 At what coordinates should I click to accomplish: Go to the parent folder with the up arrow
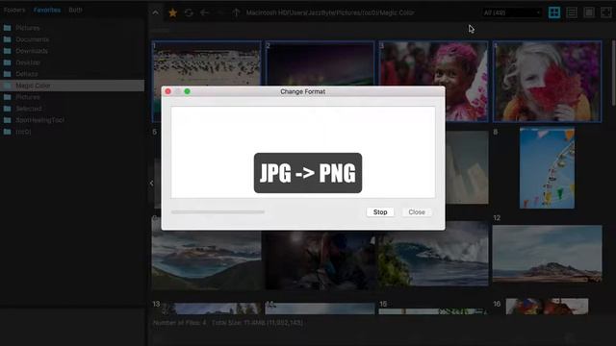coord(236,12)
